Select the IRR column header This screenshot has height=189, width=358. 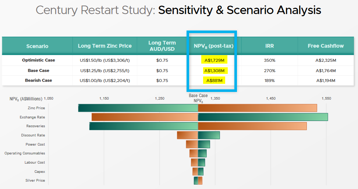(x=269, y=46)
